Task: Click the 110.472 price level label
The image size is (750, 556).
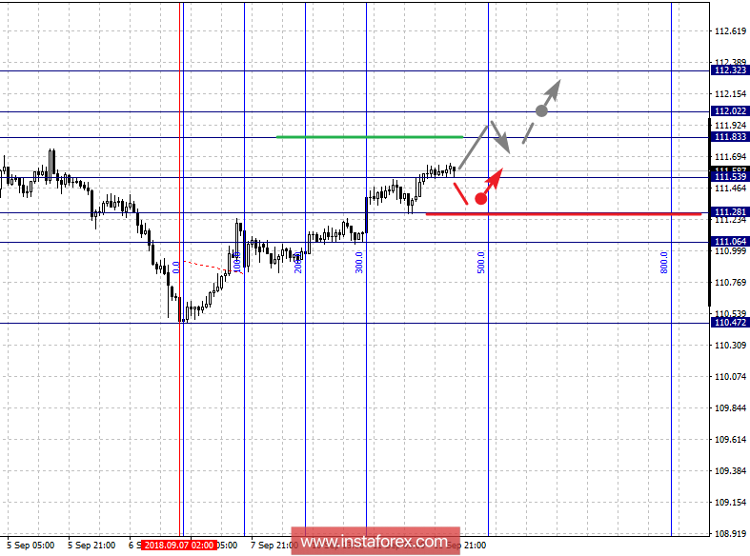Action: [730, 323]
